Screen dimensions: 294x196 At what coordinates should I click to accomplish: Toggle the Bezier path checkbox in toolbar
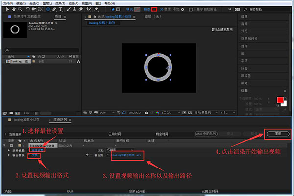(x=190, y=10)
